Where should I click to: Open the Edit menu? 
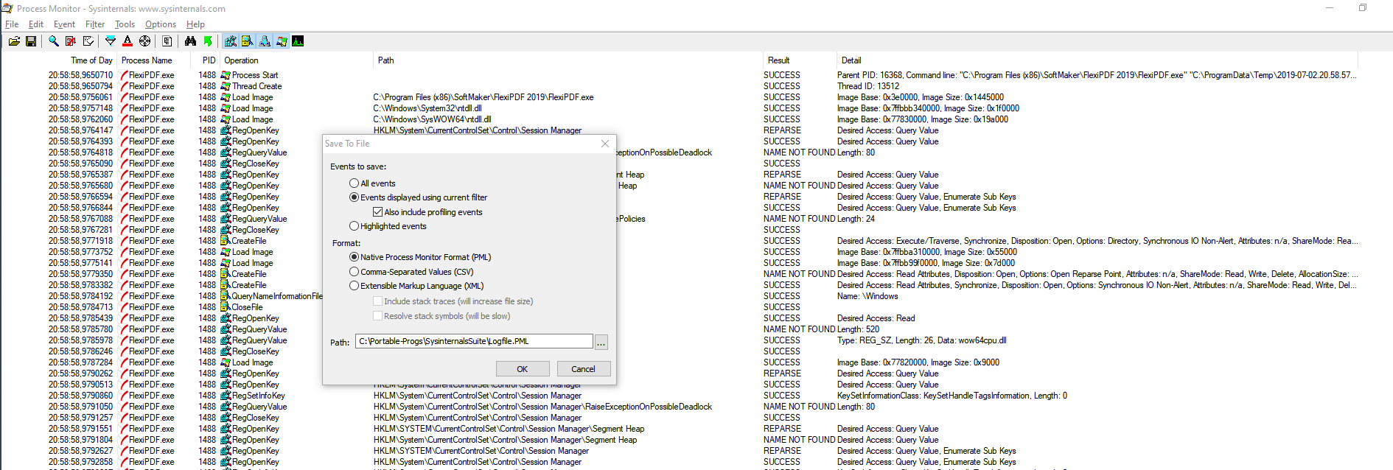tap(36, 24)
